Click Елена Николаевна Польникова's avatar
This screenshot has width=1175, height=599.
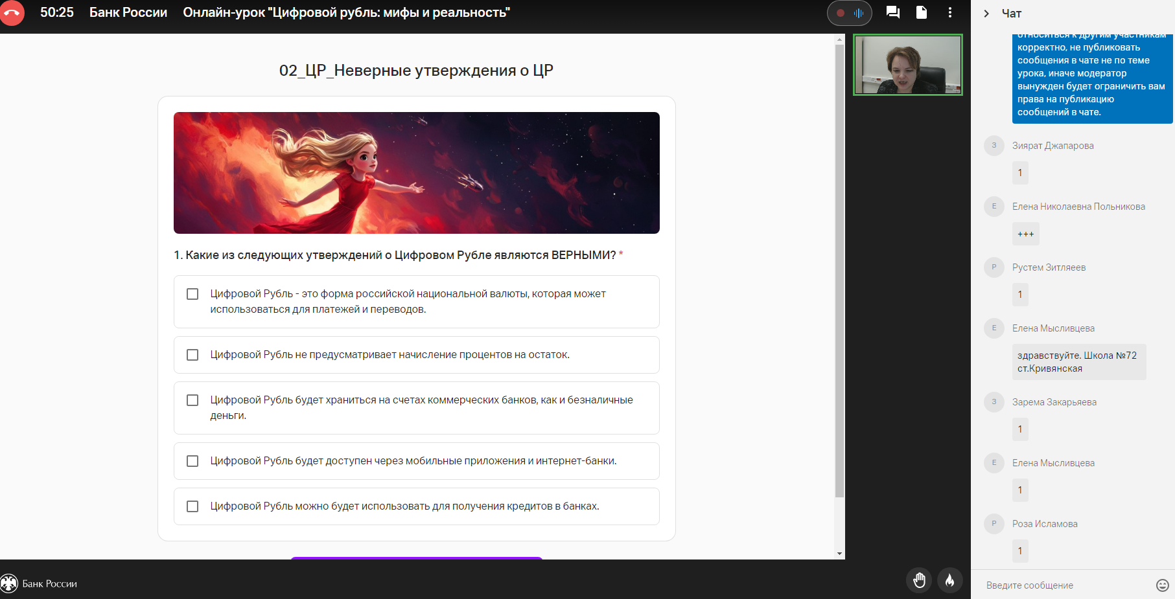[994, 207]
